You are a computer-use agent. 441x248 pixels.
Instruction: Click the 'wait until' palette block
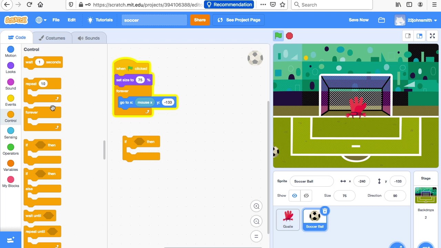click(40, 216)
